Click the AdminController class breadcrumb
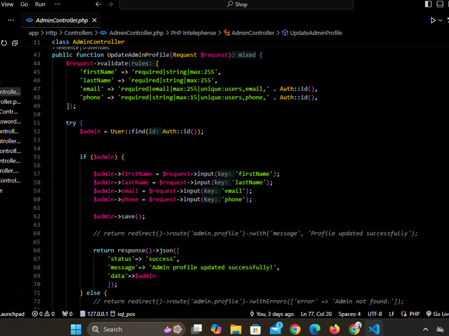Screen dimensions: 449x336 point(252,33)
